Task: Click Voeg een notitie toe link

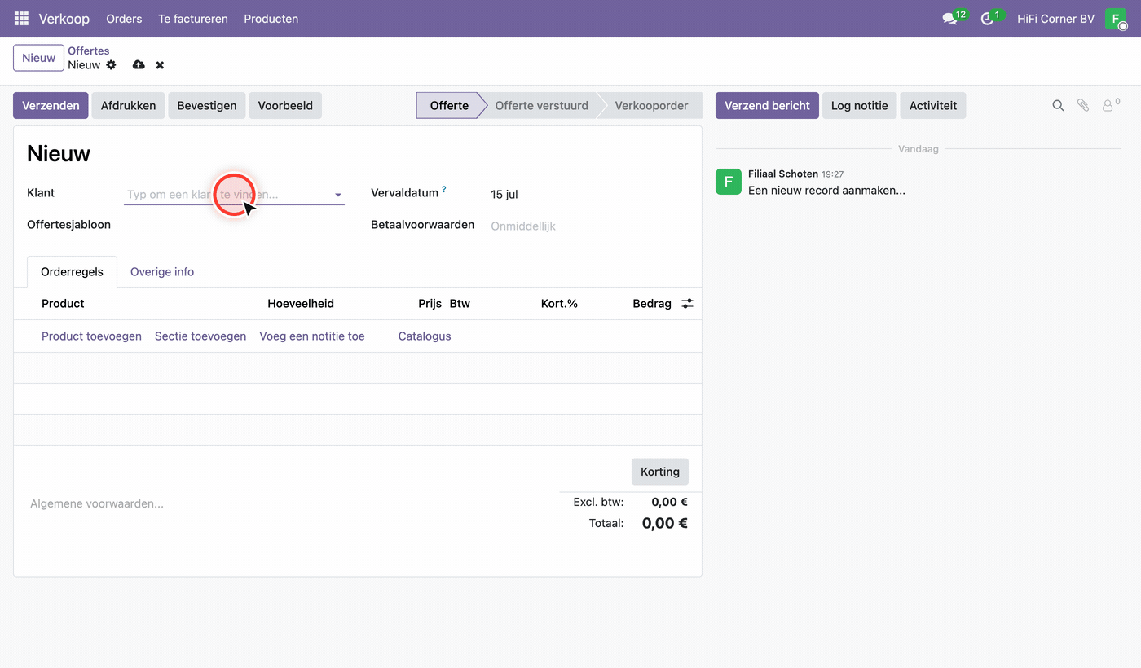Action: coord(312,336)
